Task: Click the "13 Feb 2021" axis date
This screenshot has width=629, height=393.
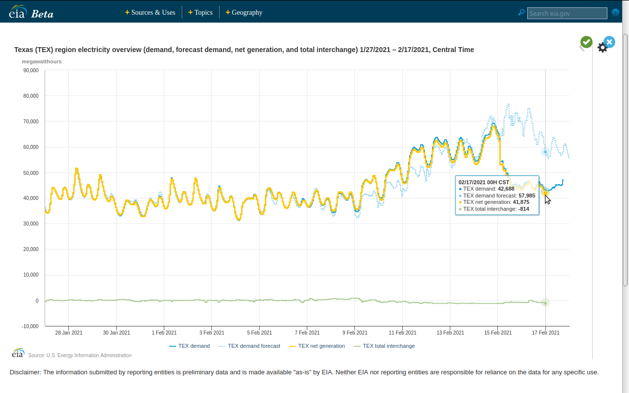Action: point(450,333)
